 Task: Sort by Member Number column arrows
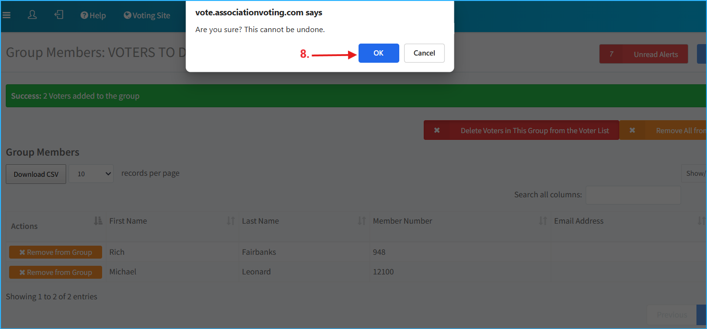(543, 221)
